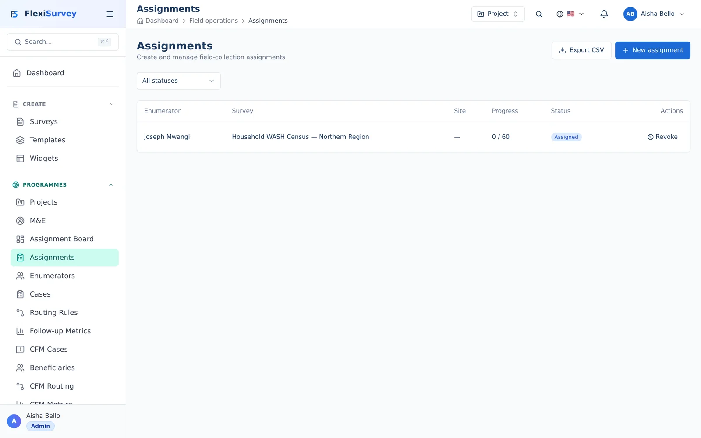
Task: Open CFM Cases in the sidebar
Action: (64, 350)
